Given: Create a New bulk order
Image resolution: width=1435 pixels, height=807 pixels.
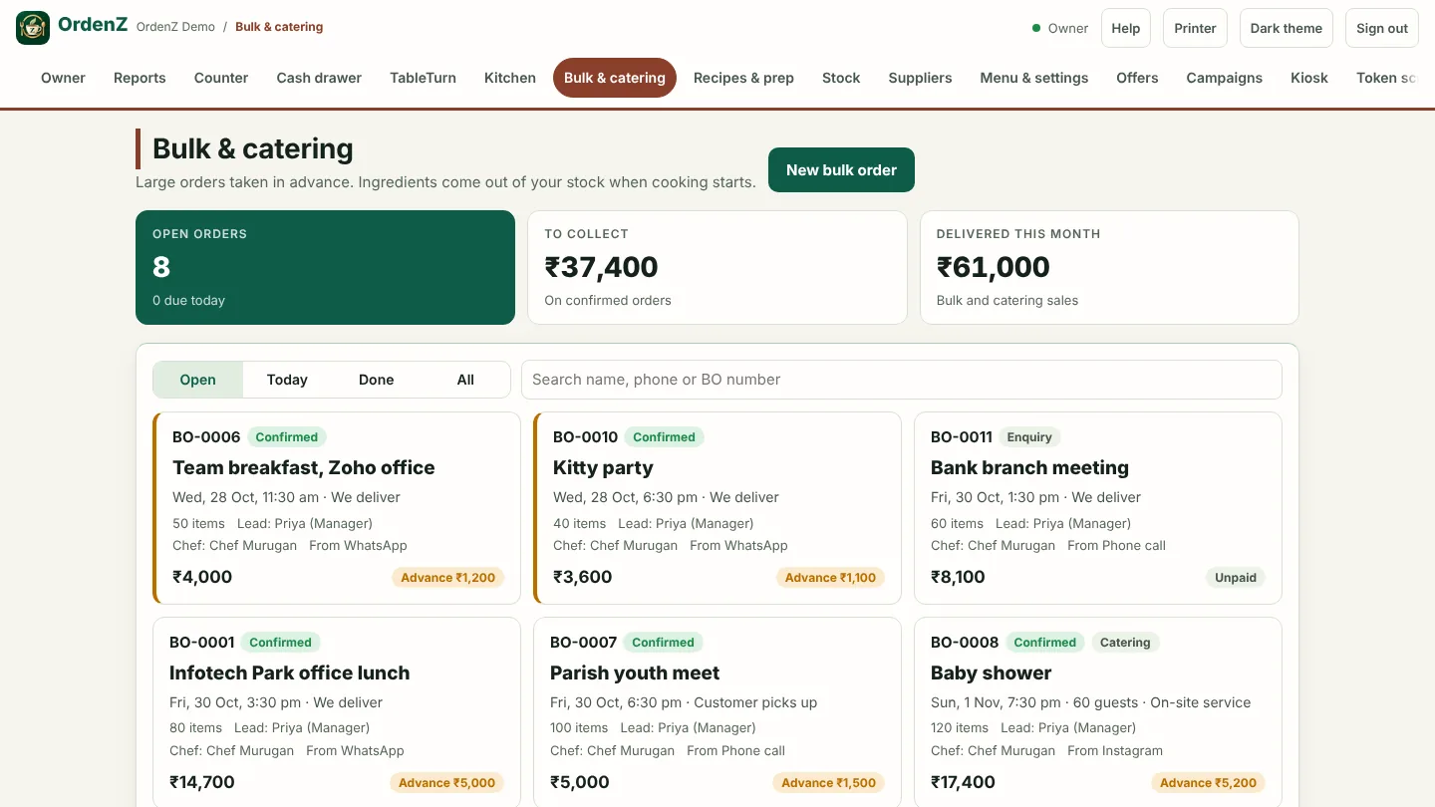Looking at the screenshot, I should click(841, 170).
